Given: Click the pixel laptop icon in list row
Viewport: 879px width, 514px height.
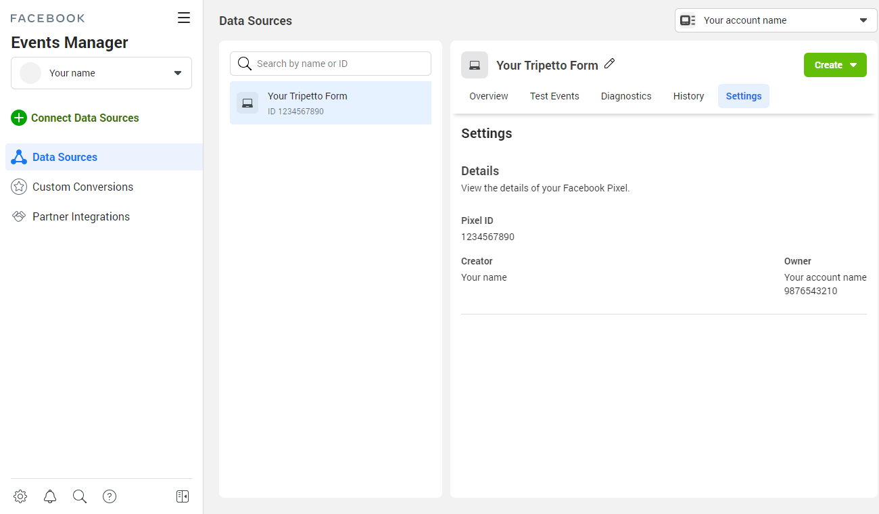Looking at the screenshot, I should [x=247, y=103].
